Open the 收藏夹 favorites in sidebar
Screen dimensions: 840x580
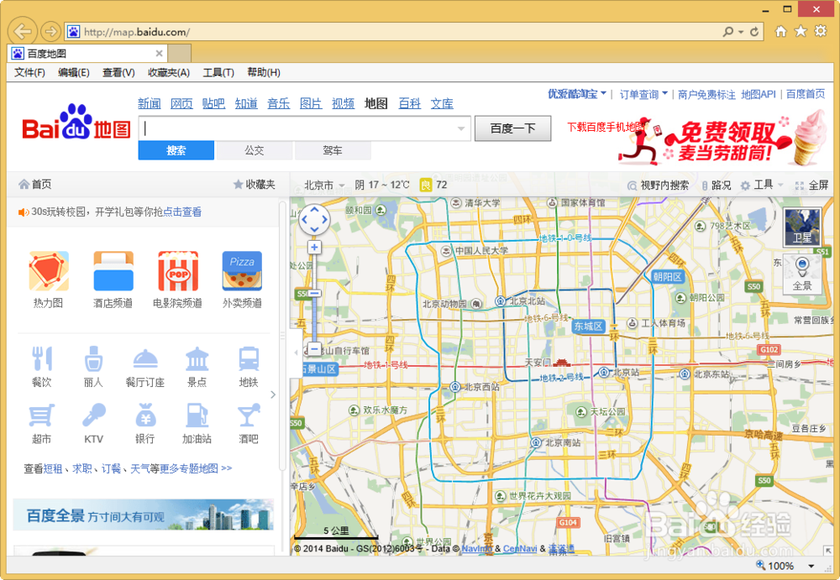(255, 185)
